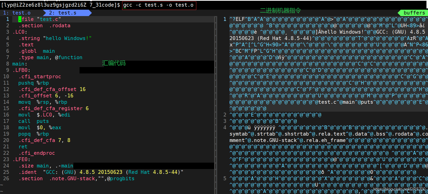This screenshot has width=428, height=194.
Task: Click the .file "test.c" line
Action: point(40,19)
